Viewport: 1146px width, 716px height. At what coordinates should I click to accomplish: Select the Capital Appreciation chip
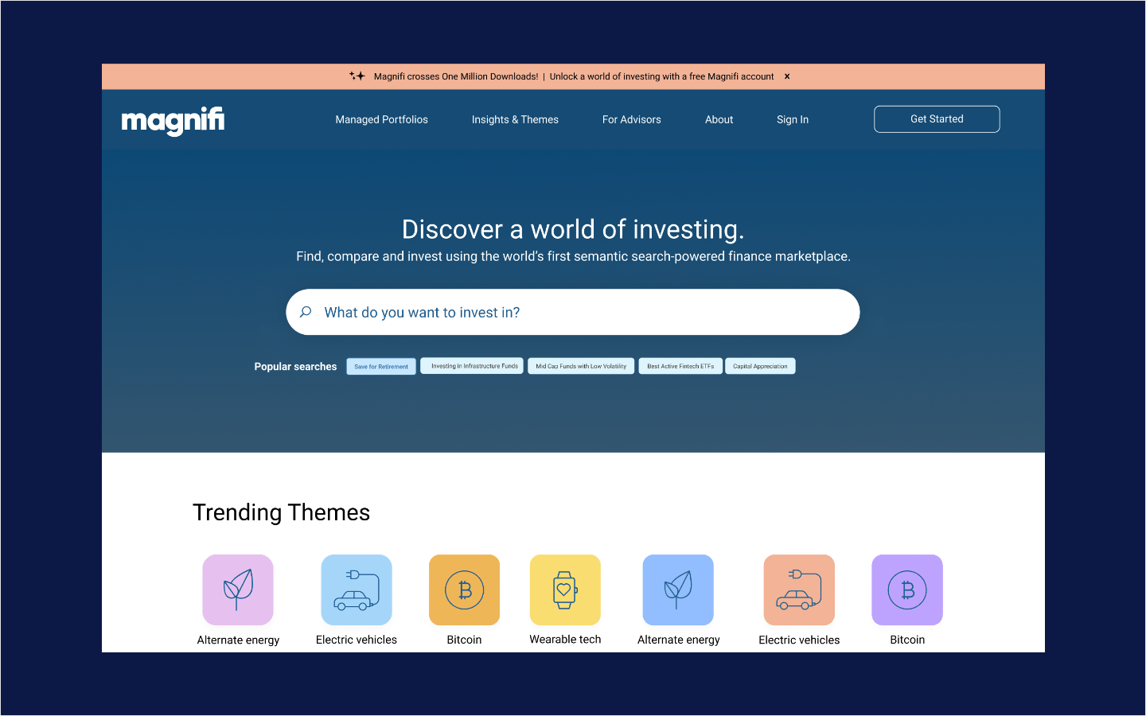pyautogui.click(x=760, y=366)
